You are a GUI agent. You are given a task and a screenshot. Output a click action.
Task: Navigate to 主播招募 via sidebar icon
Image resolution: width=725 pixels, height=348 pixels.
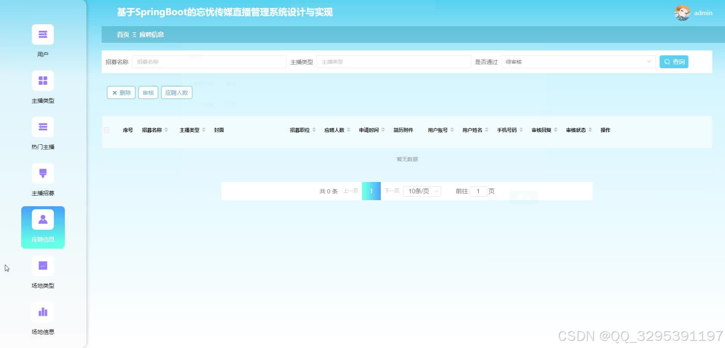pos(43,173)
